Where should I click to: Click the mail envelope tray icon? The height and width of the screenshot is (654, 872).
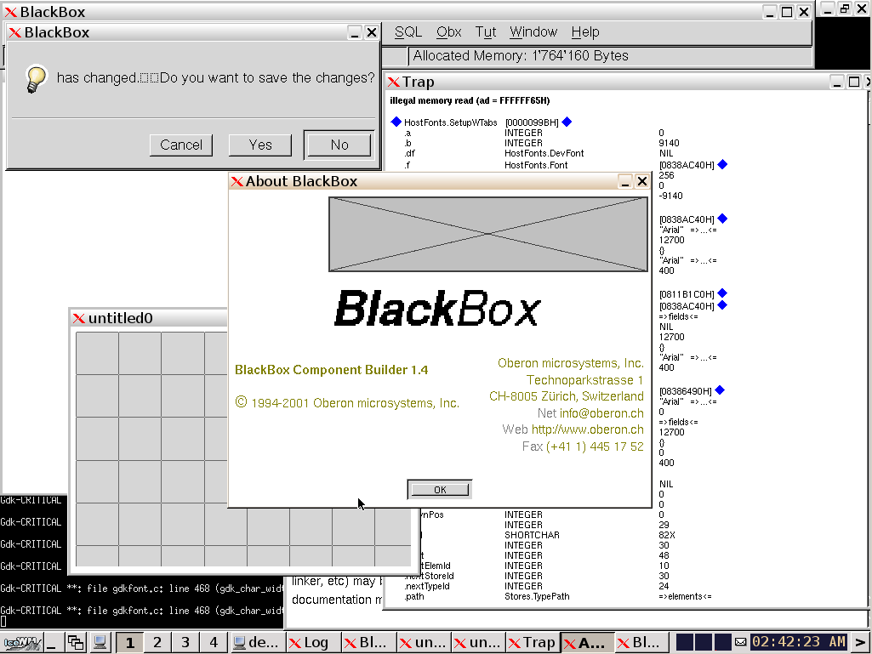(x=740, y=642)
